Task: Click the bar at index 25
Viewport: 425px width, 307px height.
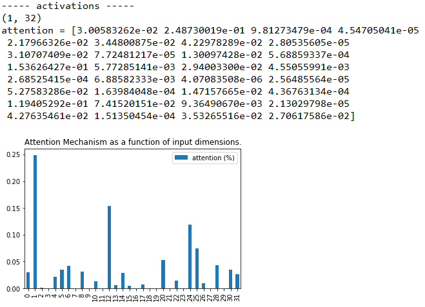Action: (x=197, y=268)
